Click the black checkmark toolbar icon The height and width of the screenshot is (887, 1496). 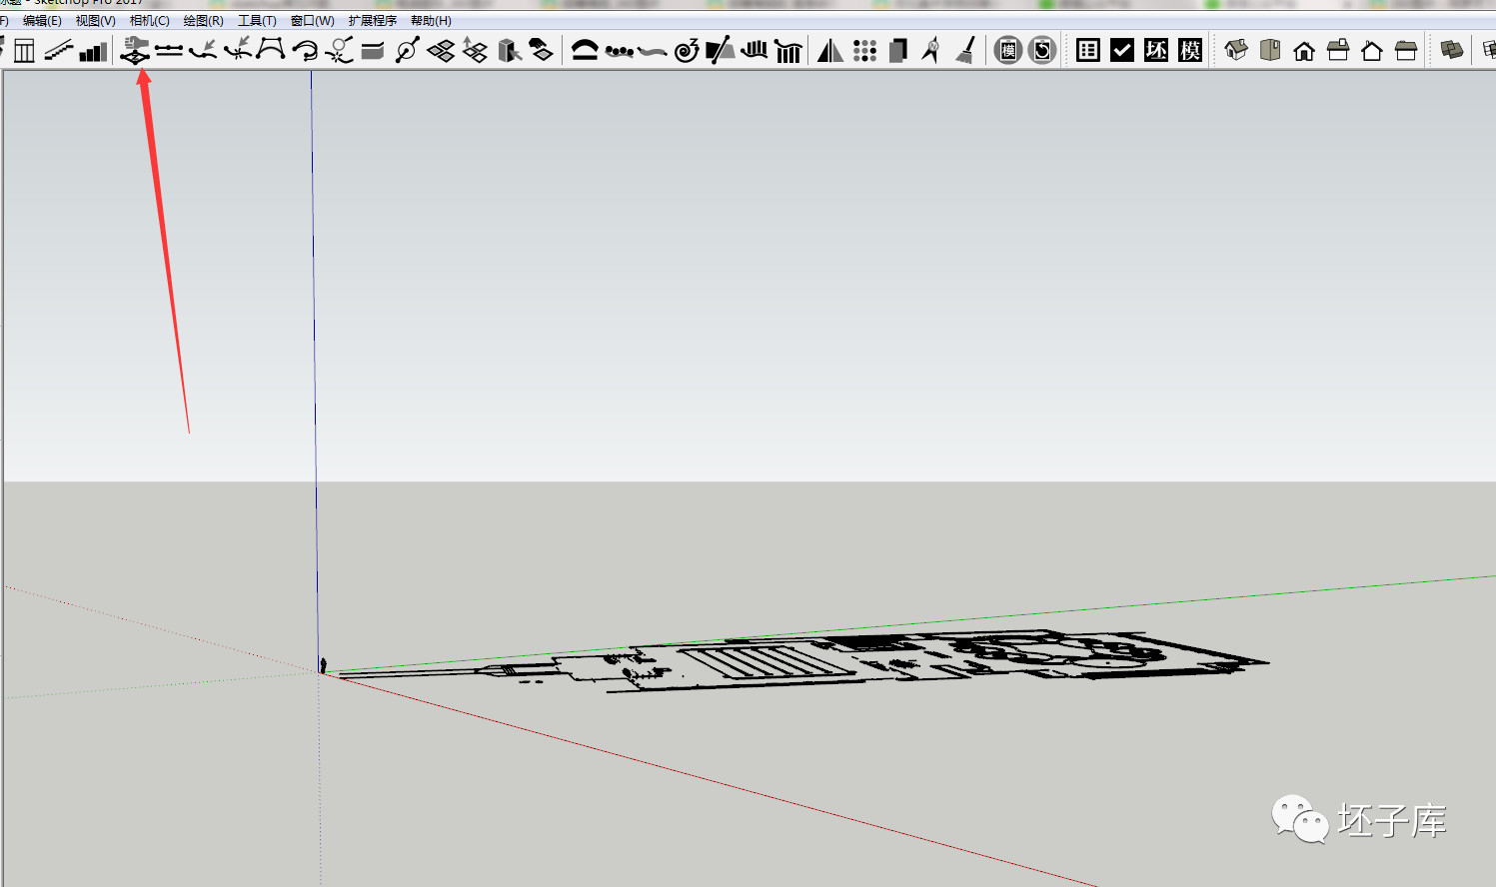(1122, 50)
